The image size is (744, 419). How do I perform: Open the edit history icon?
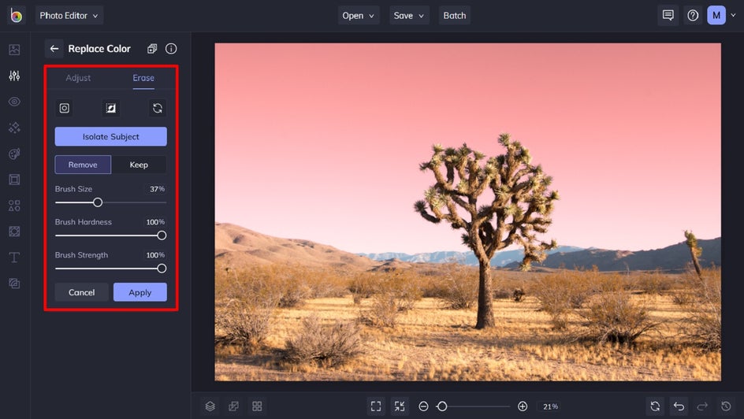726,406
